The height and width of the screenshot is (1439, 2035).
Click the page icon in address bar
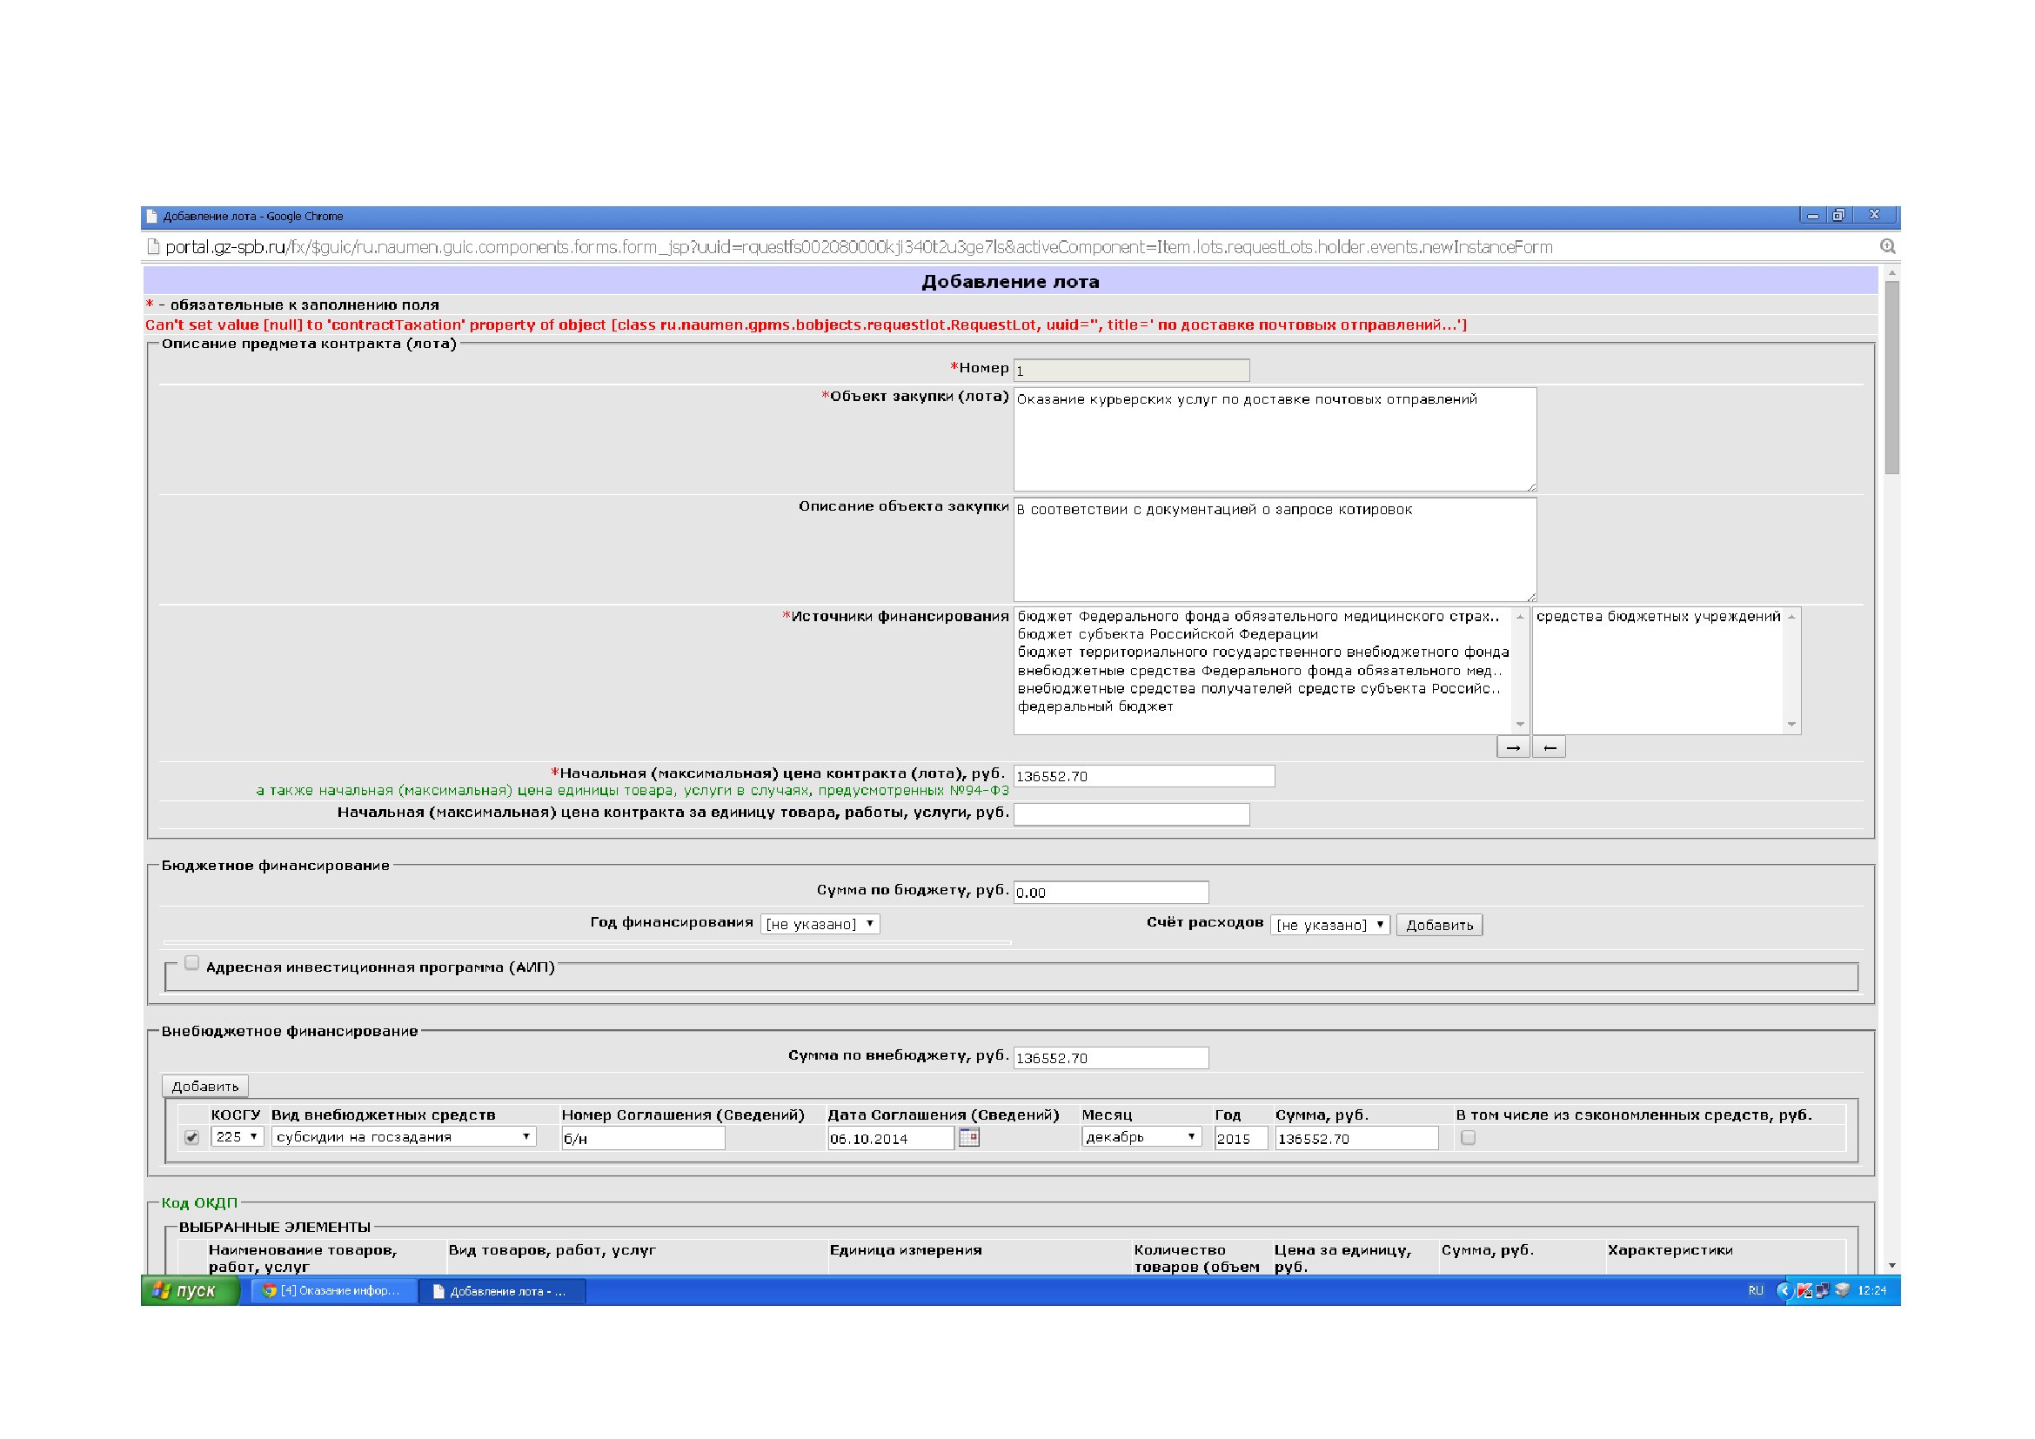[x=152, y=247]
